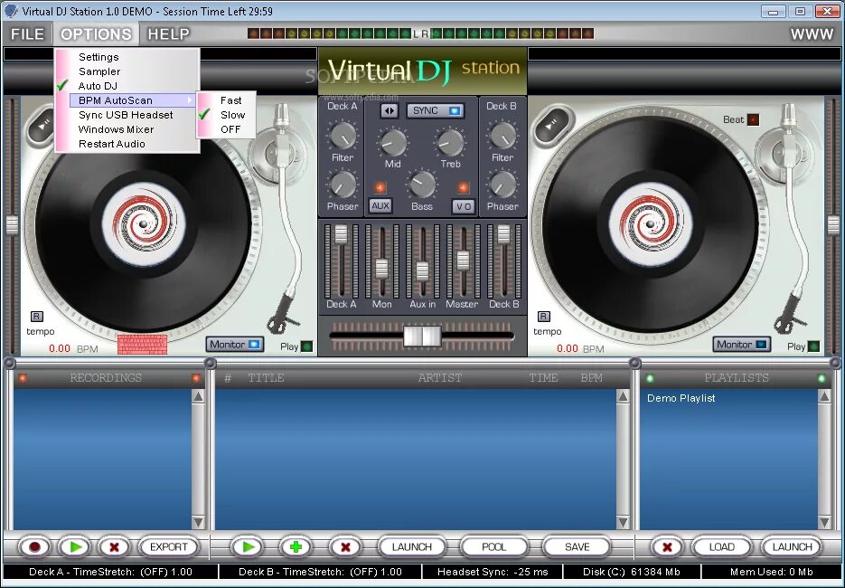Viewport: 845px width, 588px height.
Task: Click the Deck A volume fader
Action: [x=341, y=234]
